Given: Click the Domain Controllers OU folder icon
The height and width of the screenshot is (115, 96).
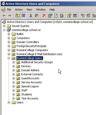Looking at the screenshot, I should (x=13, y=42).
